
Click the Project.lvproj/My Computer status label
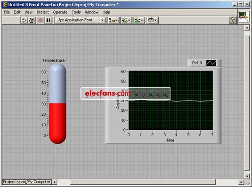click(x=27, y=182)
